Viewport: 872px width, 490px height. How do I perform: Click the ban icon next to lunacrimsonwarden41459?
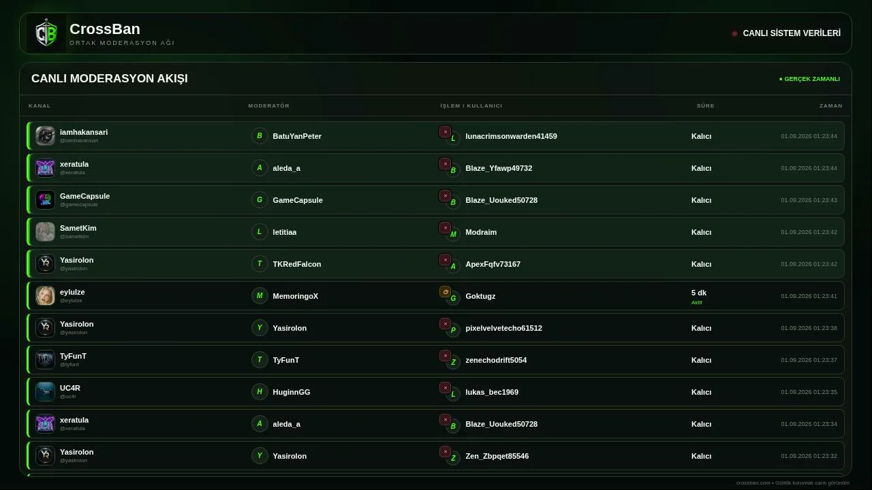(445, 131)
